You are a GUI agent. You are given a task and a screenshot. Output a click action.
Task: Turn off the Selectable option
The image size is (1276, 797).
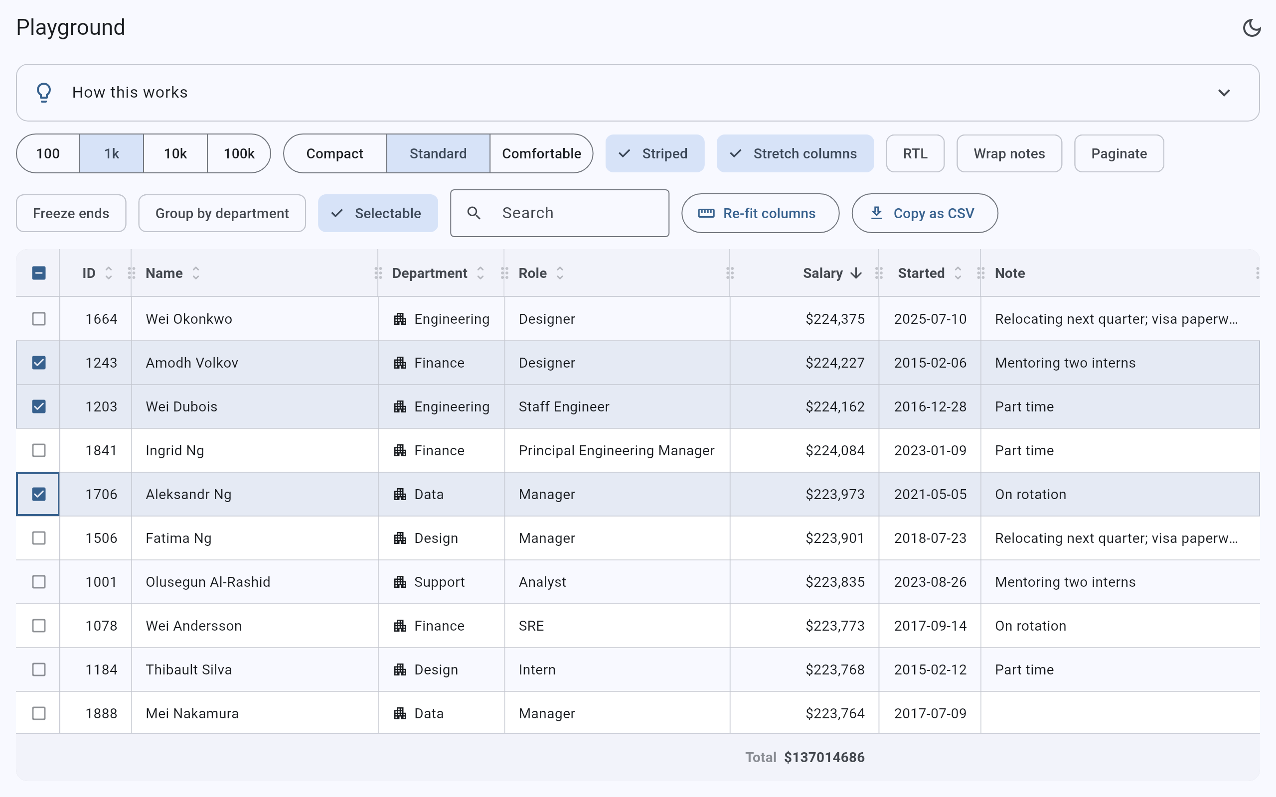tap(378, 213)
